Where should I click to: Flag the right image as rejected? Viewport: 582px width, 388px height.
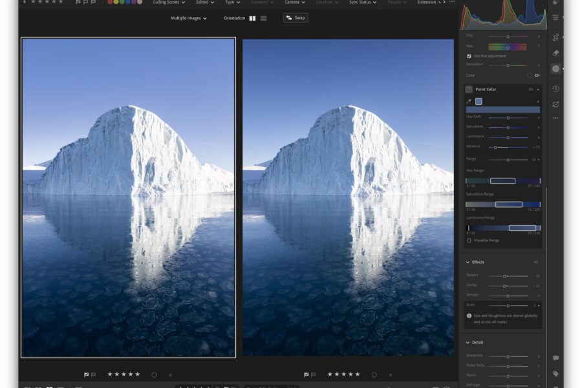coord(313,374)
